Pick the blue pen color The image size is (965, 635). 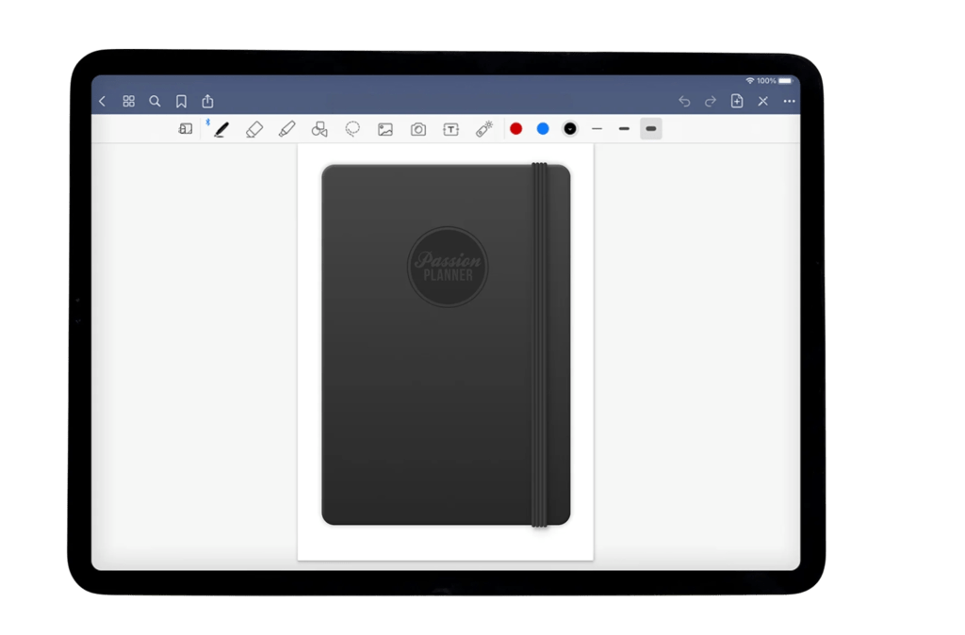click(543, 128)
